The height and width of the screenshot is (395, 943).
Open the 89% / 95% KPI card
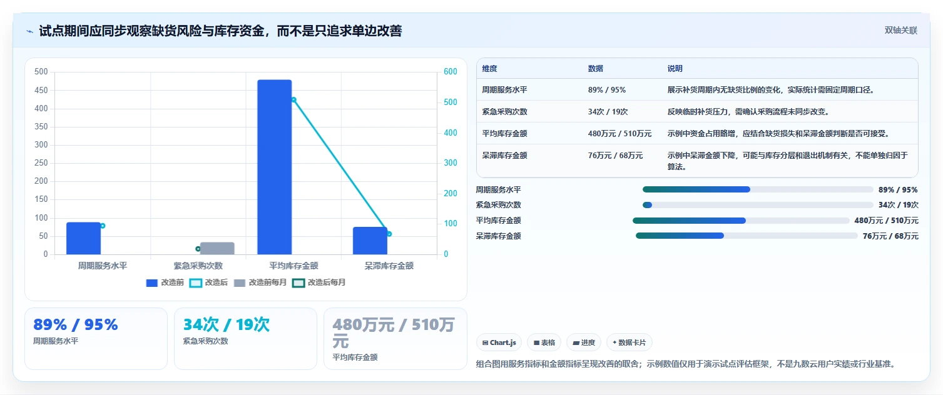coord(96,339)
